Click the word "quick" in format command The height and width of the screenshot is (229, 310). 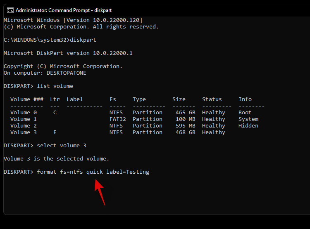click(x=95, y=172)
